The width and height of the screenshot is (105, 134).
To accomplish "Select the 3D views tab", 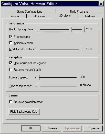I will (65, 16).
